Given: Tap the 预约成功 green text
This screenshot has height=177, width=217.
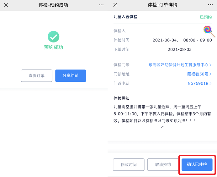Looking at the screenshot, I should pos(54,47).
